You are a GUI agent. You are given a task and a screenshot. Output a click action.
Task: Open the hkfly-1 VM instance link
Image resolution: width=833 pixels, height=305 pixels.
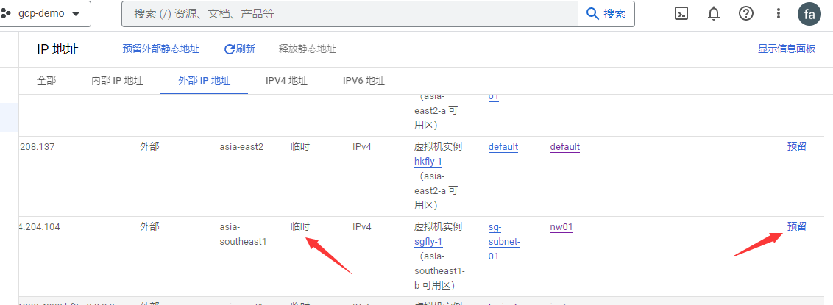(x=428, y=161)
